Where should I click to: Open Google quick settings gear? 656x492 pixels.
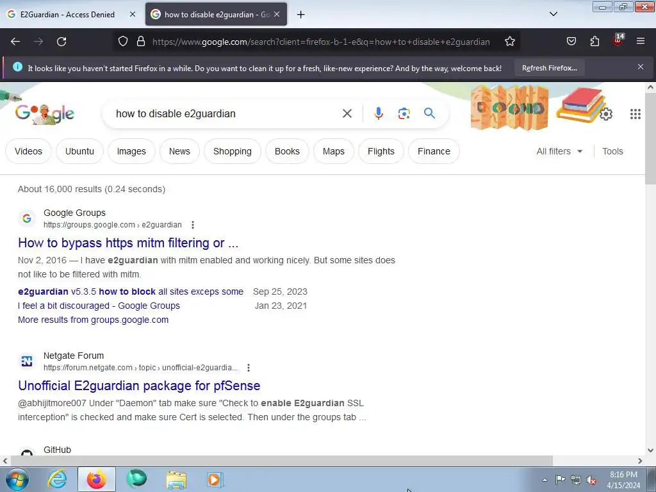(x=606, y=114)
